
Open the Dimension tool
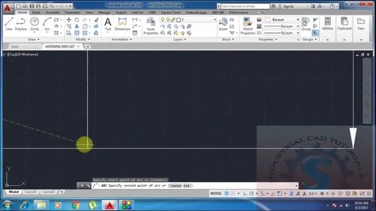coord(122,25)
